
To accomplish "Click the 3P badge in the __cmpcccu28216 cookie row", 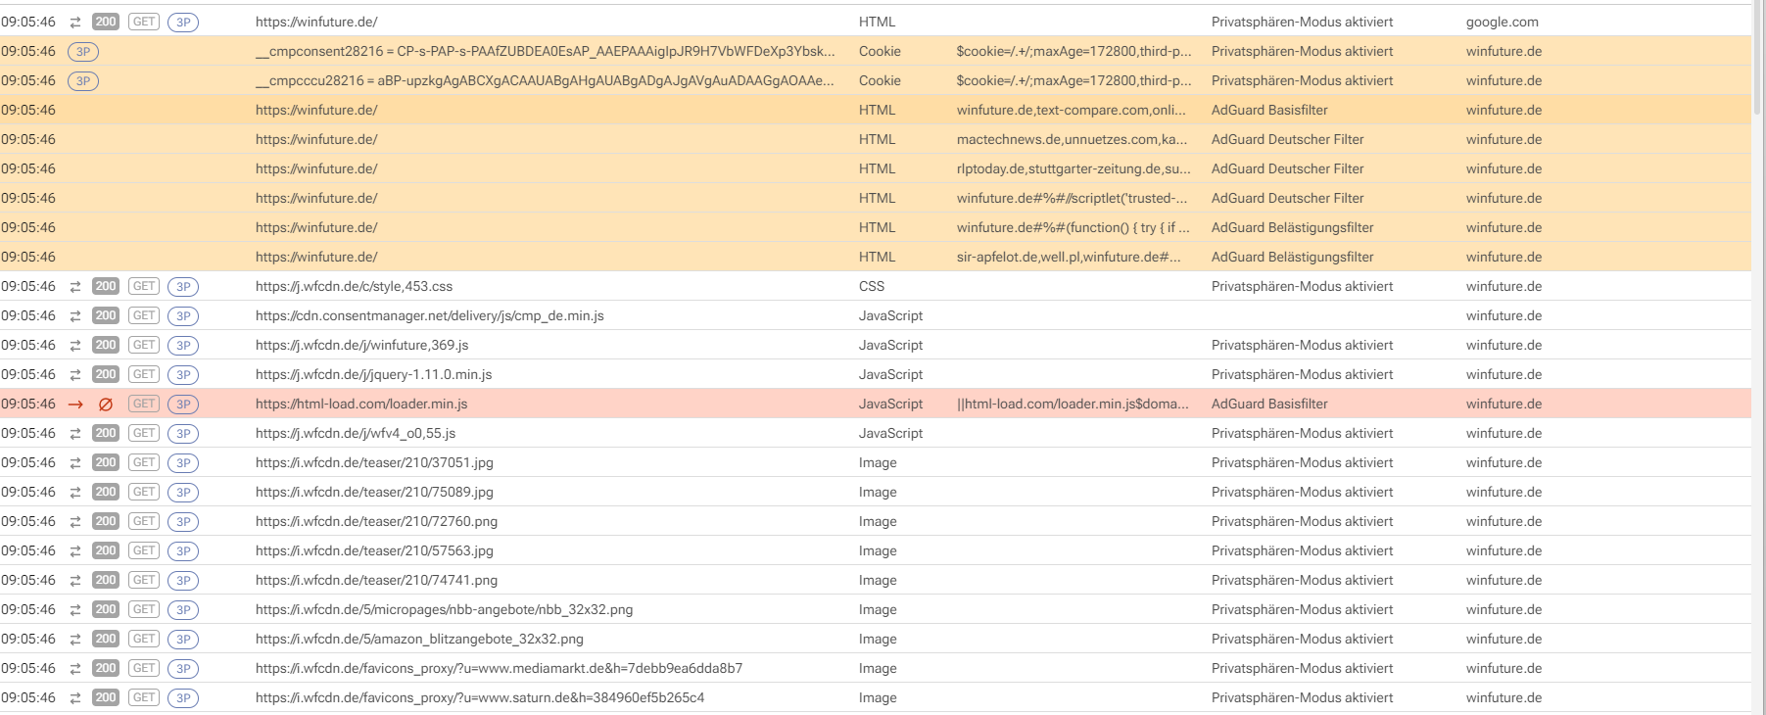I will 83,81.
